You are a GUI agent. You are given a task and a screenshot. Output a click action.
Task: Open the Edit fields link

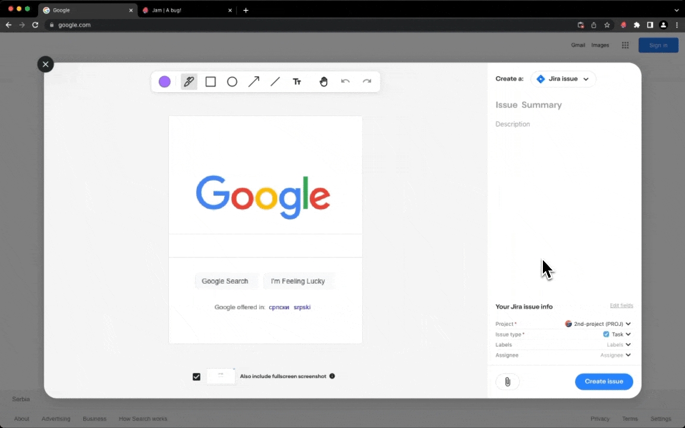[x=621, y=306]
